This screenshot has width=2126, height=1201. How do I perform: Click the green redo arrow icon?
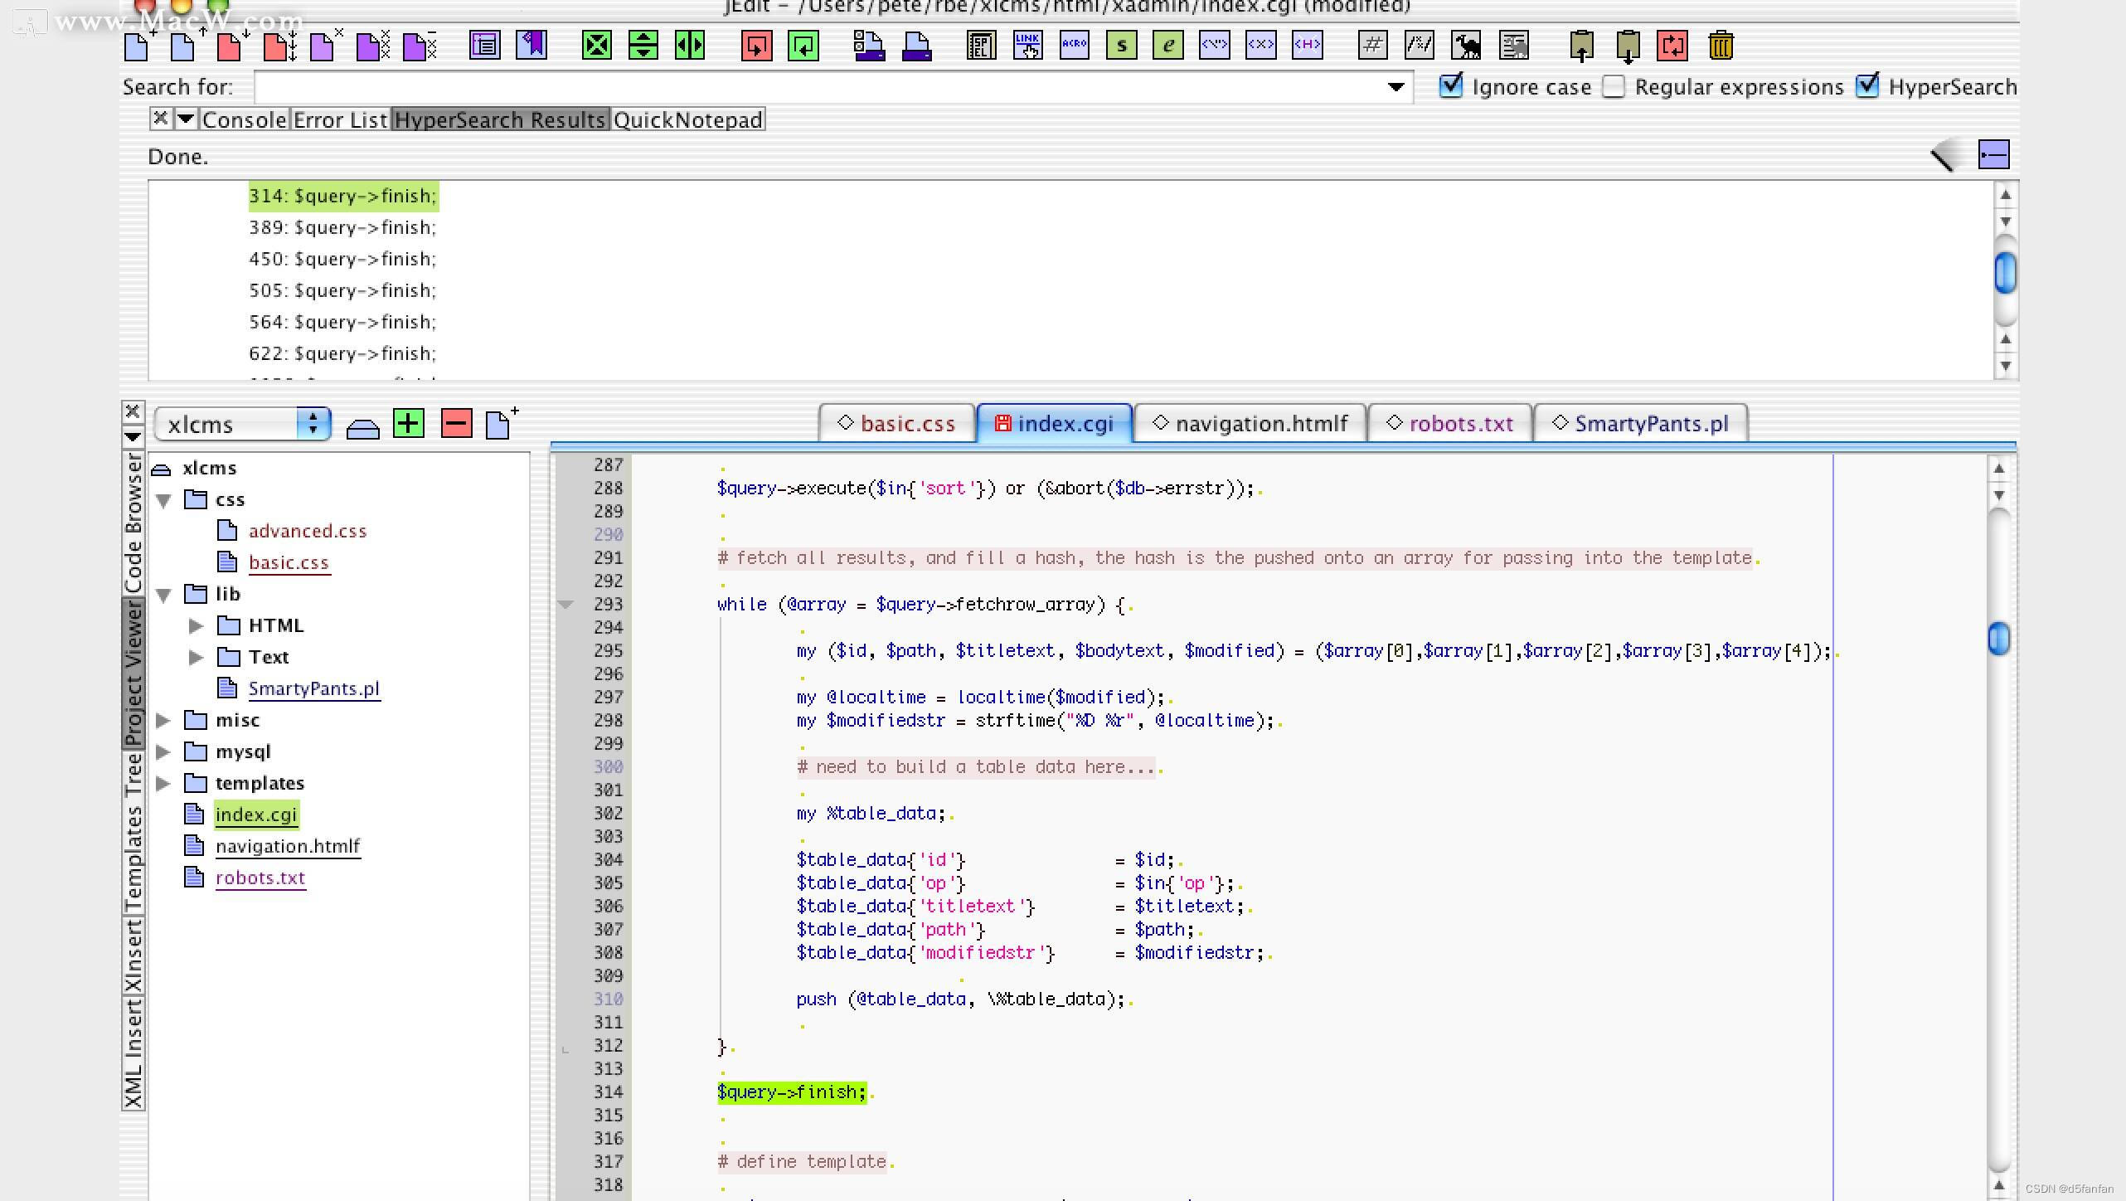coord(803,46)
